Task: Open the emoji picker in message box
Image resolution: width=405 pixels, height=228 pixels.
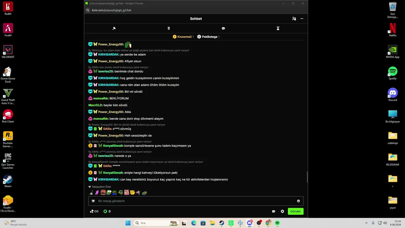Action: coord(298,201)
